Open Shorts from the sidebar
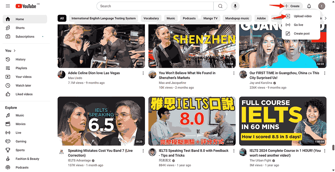The width and height of the screenshot is (335, 172). click(x=25, y=28)
